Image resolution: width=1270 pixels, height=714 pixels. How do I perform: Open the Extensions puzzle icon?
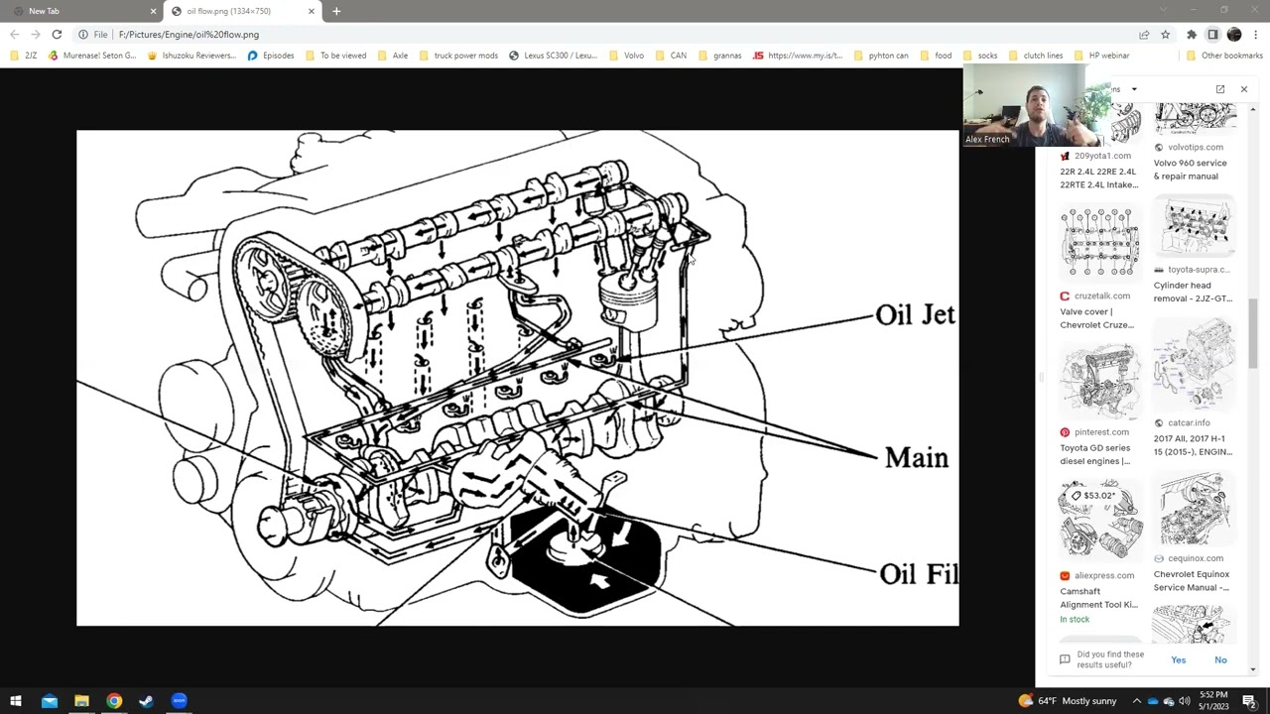[x=1192, y=35]
